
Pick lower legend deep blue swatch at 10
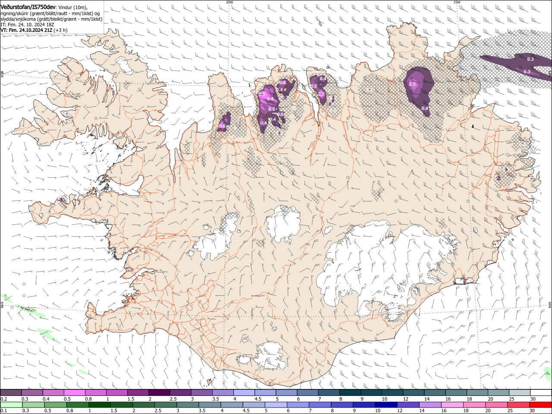pos(386,405)
